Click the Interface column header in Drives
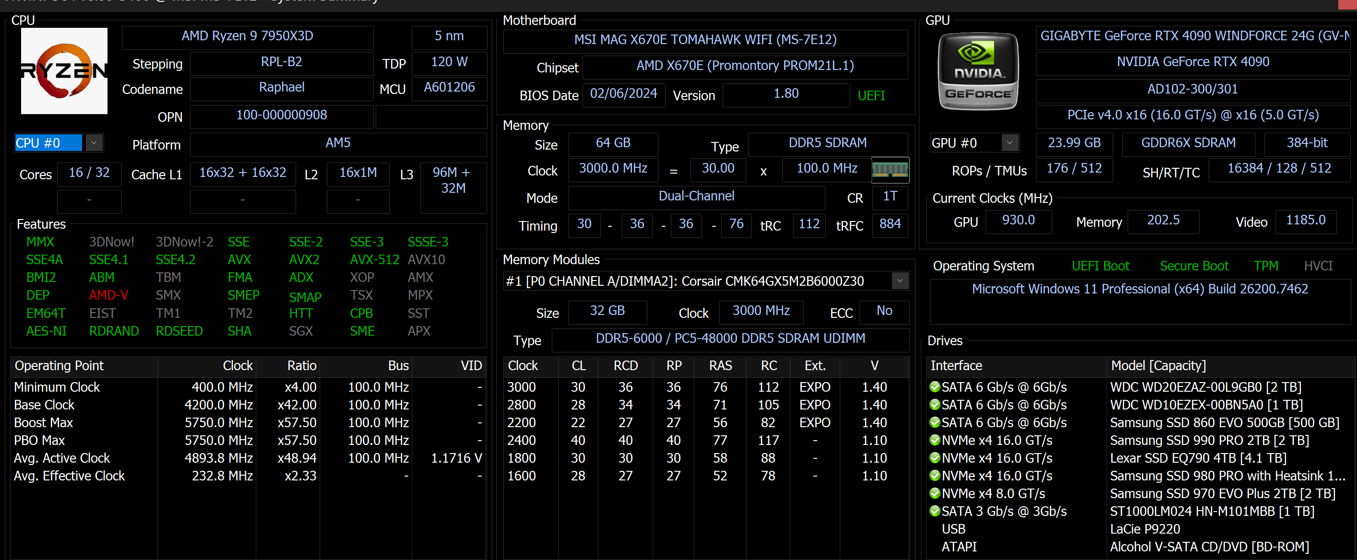 pos(956,365)
